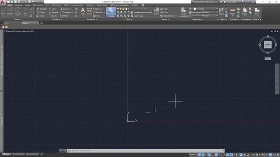The image size is (280, 157).
Task: Activate the Empalme (fillet) tool
Action: point(66,12)
